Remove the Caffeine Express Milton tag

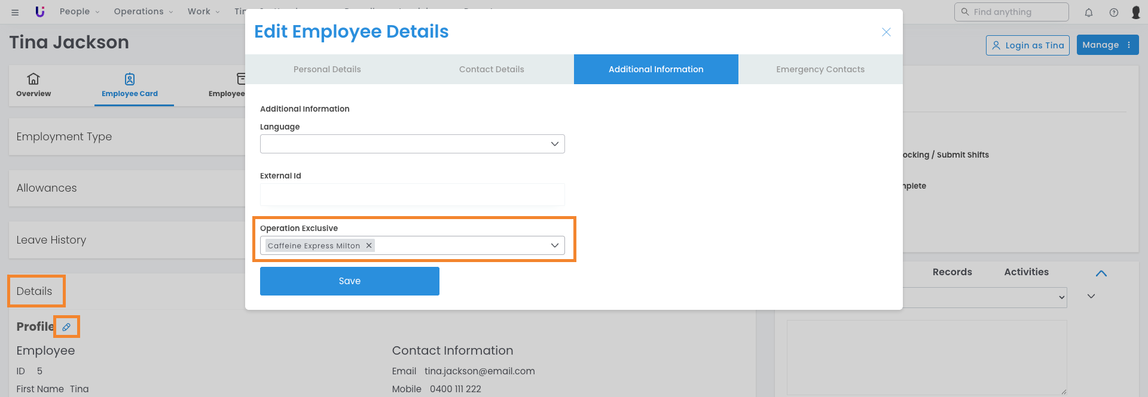coord(369,245)
